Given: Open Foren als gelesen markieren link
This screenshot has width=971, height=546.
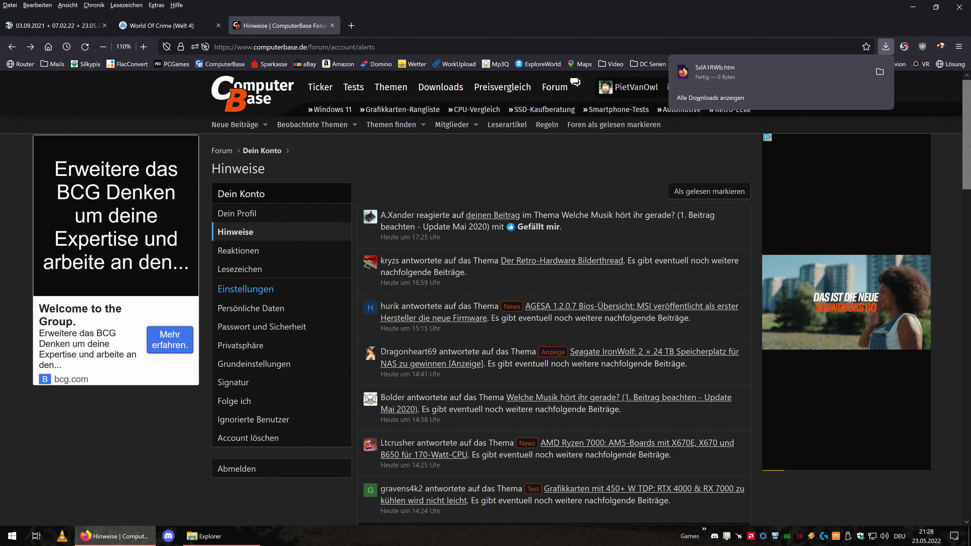Looking at the screenshot, I should pyautogui.click(x=614, y=125).
